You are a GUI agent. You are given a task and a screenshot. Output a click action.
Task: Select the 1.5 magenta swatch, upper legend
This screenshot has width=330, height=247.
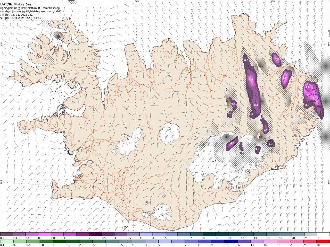[82, 234]
